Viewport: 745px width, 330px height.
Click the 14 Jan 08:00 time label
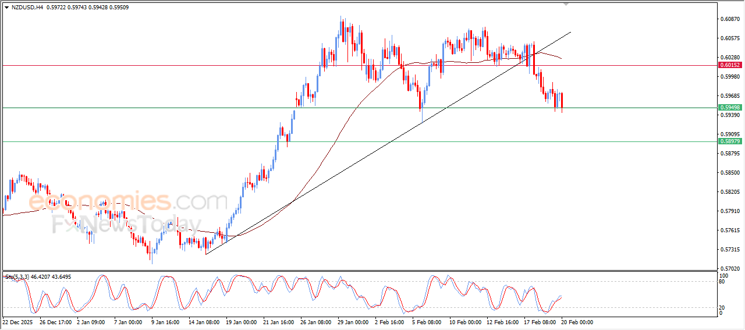(204, 322)
